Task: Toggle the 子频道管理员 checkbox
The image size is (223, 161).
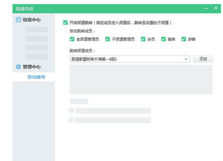Action: click(x=107, y=39)
